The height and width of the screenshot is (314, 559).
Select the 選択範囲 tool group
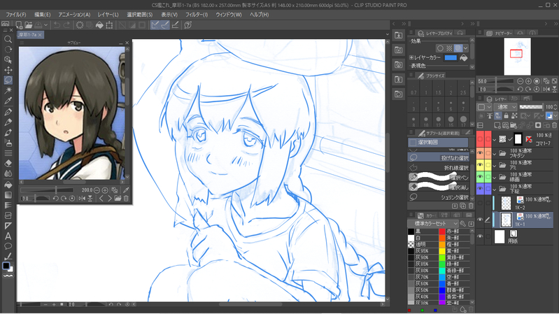(x=438, y=142)
